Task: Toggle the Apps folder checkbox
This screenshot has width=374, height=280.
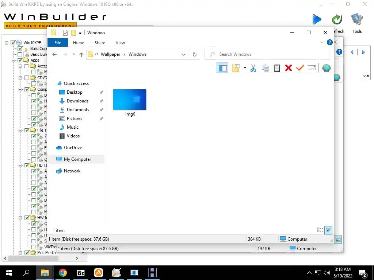Action: [20, 60]
